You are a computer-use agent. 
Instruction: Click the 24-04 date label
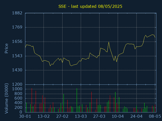click(136, 116)
